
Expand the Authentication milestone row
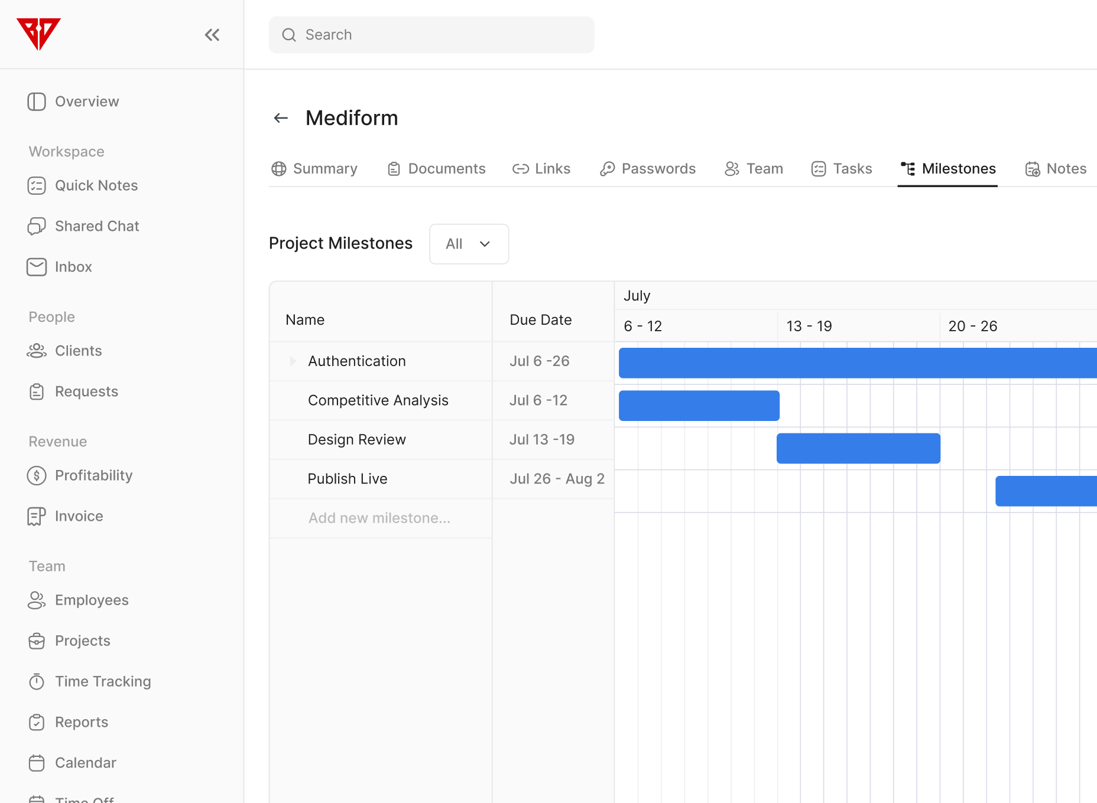293,361
